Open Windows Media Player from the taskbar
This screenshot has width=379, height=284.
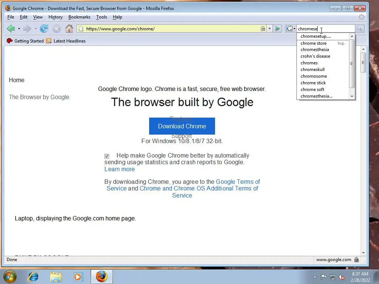click(78, 277)
